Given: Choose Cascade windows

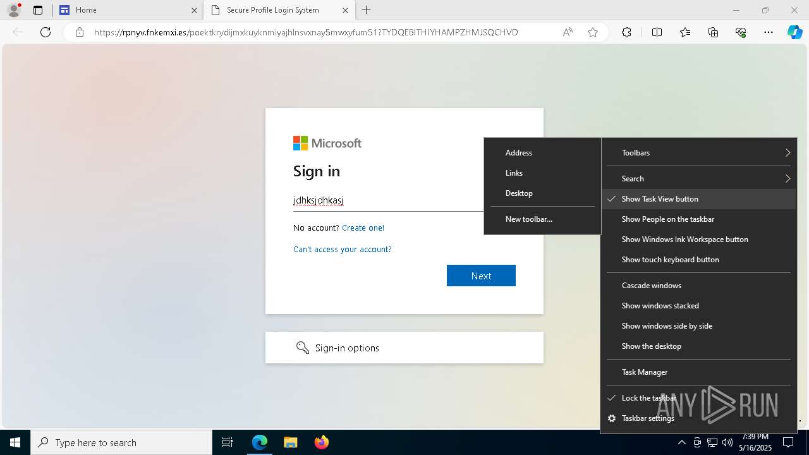Looking at the screenshot, I should pyautogui.click(x=698, y=285).
